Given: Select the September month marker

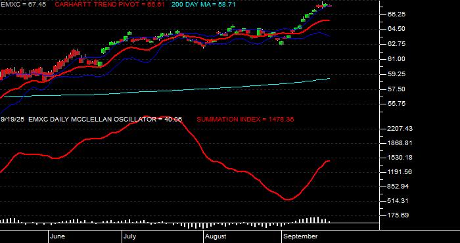Looking at the screenshot, I should pyautogui.click(x=301, y=236).
